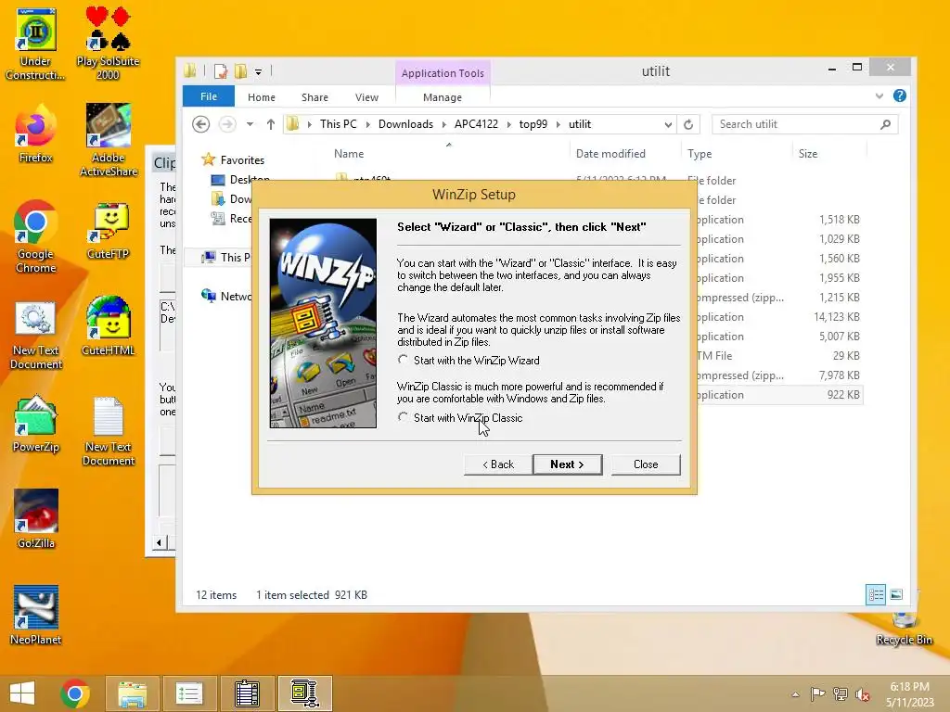The height and width of the screenshot is (712, 950).
Task: Open Google Chrome desktop shortcut
Action: pyautogui.click(x=36, y=237)
